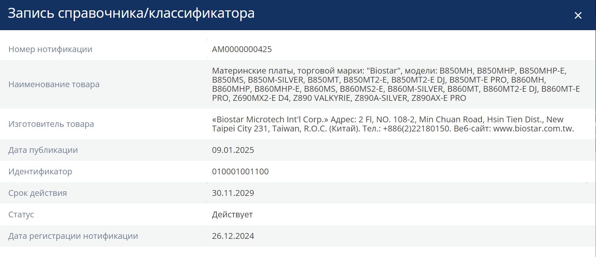Image resolution: width=596 pixels, height=257 pixels.
Task: Close the record dialog with the X icon
Action: (x=578, y=16)
